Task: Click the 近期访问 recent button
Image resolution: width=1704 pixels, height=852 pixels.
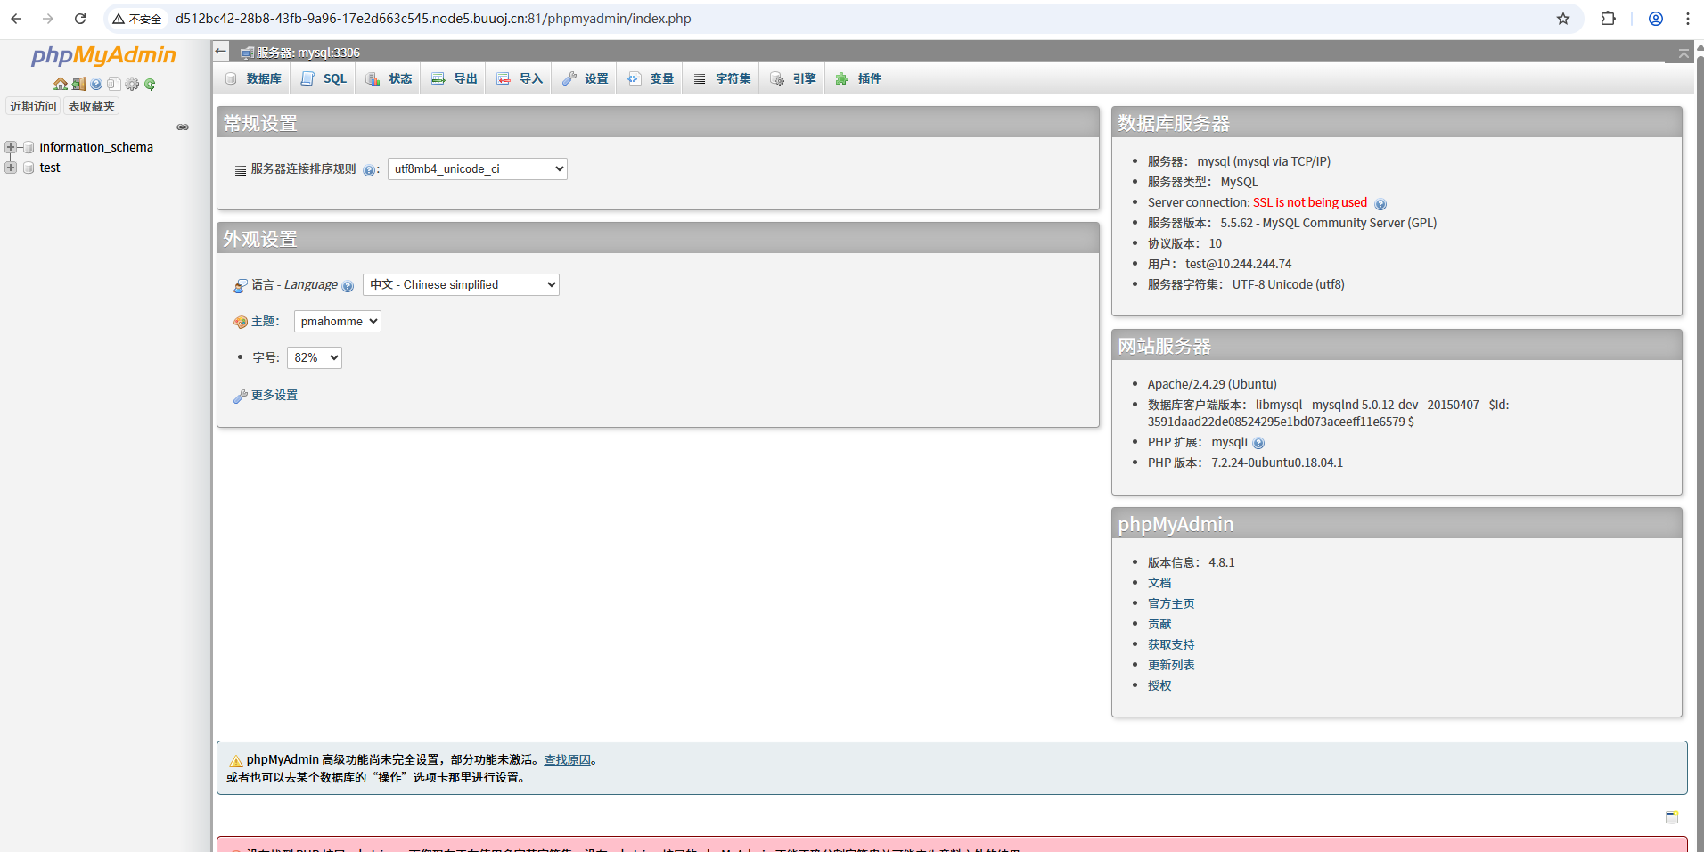Action: click(x=33, y=106)
